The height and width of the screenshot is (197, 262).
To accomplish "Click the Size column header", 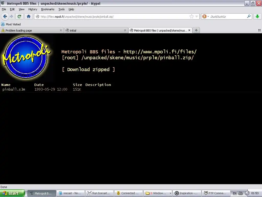I will [x=77, y=85].
